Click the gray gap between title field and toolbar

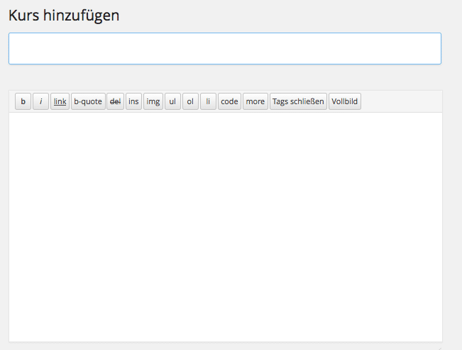click(x=224, y=77)
